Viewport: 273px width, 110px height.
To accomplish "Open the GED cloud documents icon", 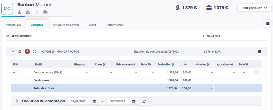I will 45,12.
